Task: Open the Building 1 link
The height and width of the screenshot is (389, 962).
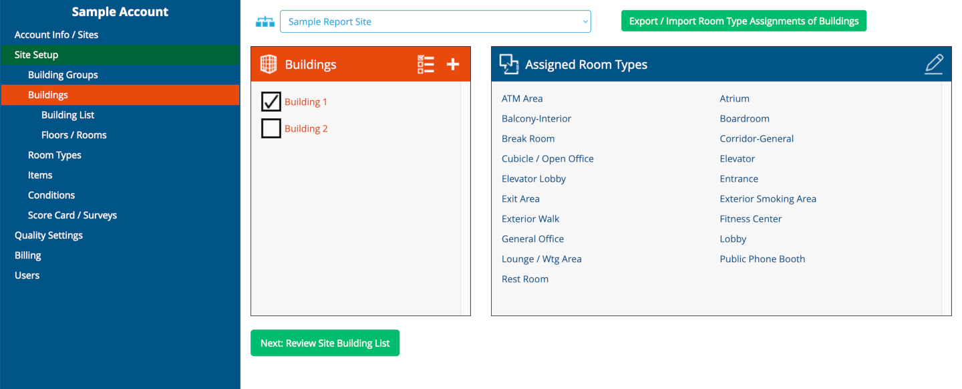Action: coord(306,102)
